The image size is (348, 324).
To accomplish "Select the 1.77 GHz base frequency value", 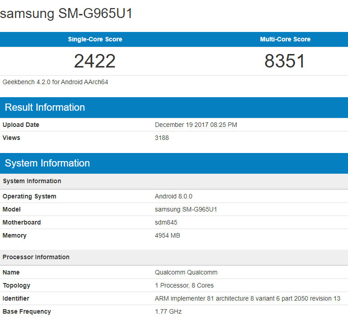I will pyautogui.click(x=168, y=311).
